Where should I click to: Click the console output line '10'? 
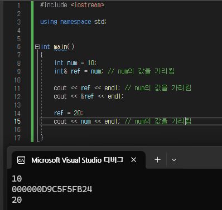pos(17,179)
